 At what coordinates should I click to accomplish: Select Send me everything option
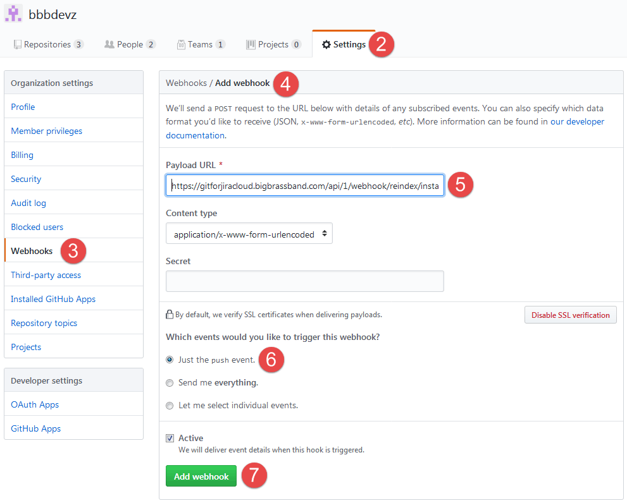click(170, 383)
